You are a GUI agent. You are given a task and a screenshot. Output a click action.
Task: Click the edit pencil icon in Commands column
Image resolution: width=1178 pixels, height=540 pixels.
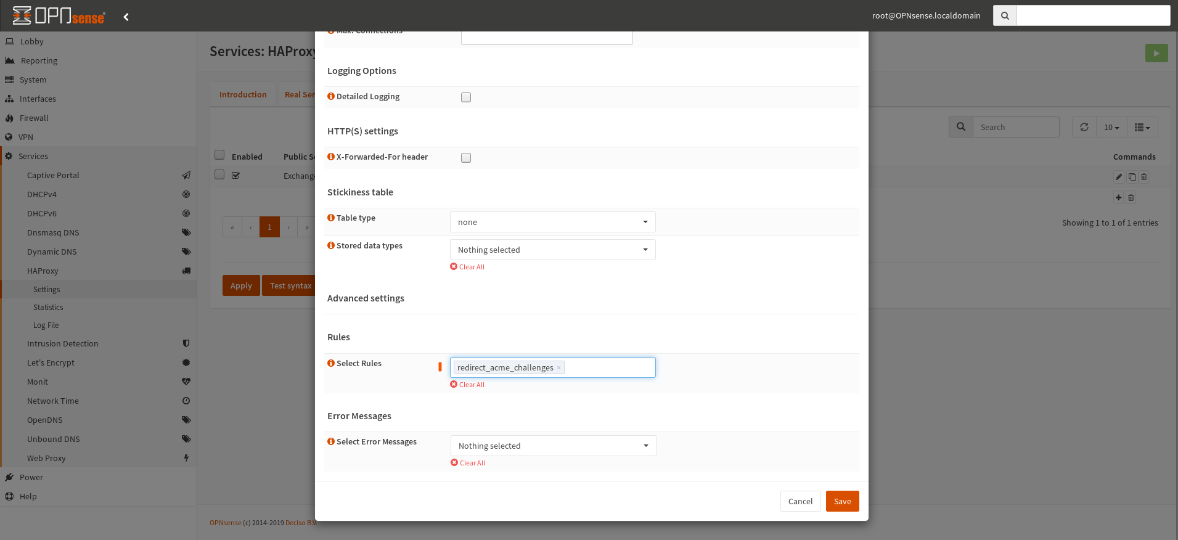(x=1119, y=177)
